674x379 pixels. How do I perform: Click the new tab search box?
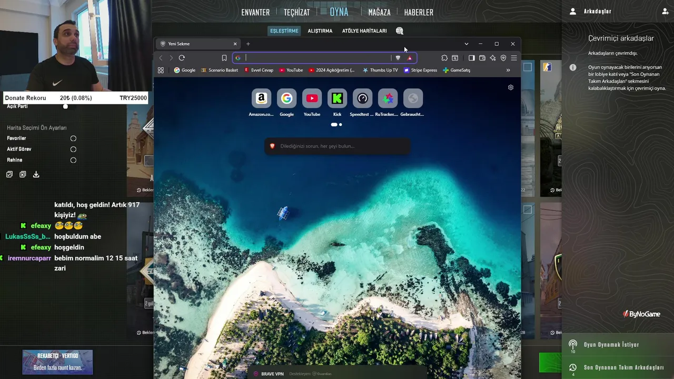[337, 146]
